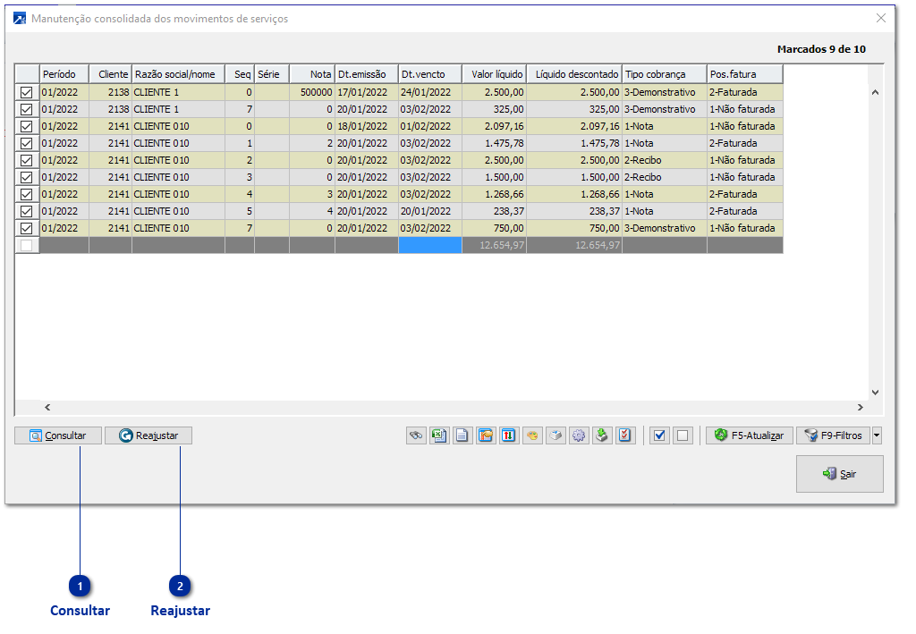Image resolution: width=916 pixels, height=634 pixels.
Task: Uncheck the row with value 238,37
Action: 26,211
